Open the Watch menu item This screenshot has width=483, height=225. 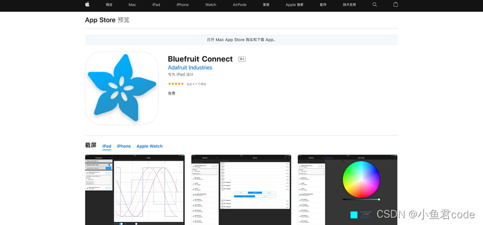(210, 4)
